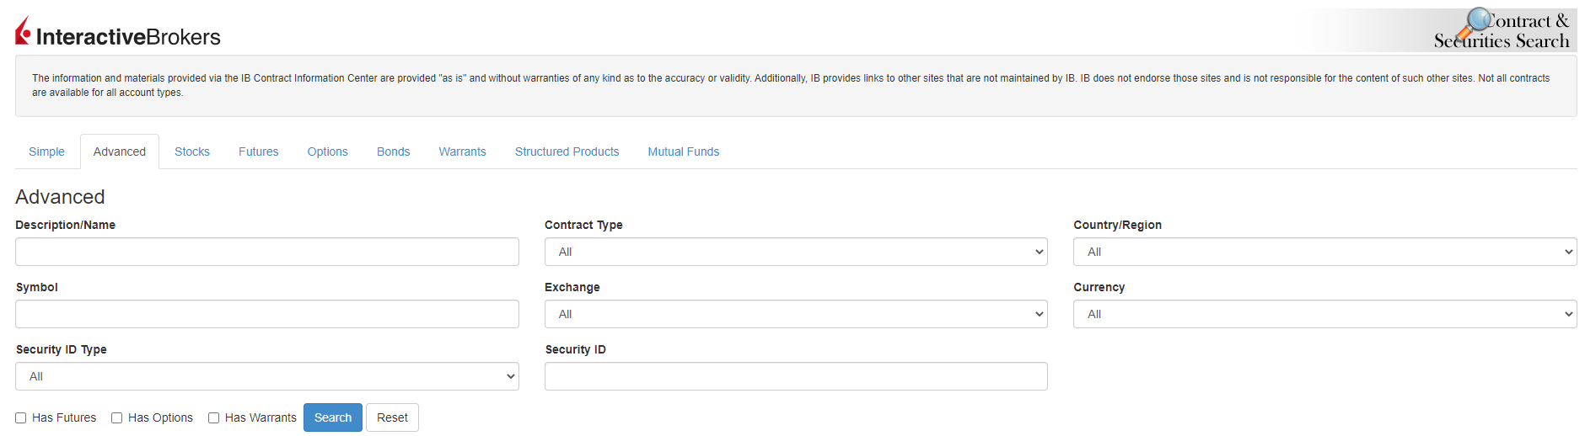The height and width of the screenshot is (436, 1585).
Task: Enable the Has Futures checkbox
Action: click(x=21, y=418)
